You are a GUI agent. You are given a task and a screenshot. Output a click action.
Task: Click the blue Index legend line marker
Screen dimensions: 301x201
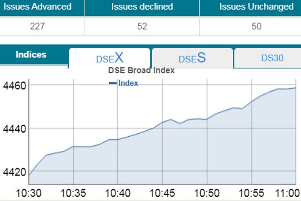[x=113, y=83]
